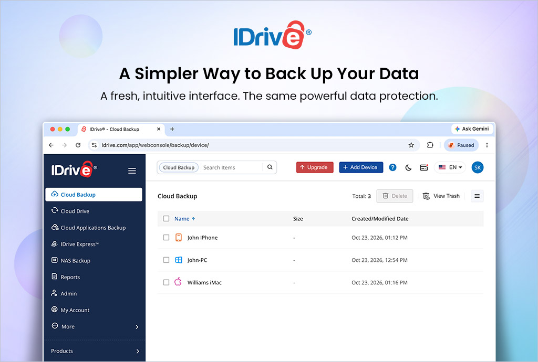Expand the More submenu arrow

[137, 327]
